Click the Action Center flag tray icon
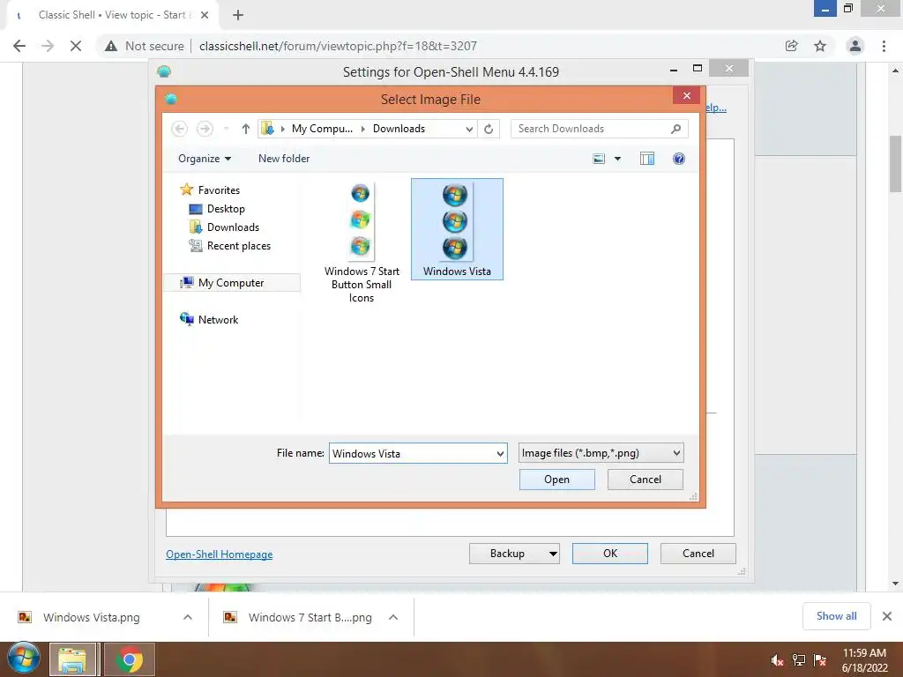The image size is (903, 677). click(x=820, y=660)
